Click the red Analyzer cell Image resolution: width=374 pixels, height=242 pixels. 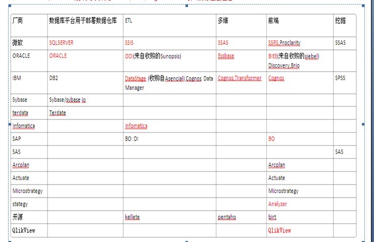point(300,204)
